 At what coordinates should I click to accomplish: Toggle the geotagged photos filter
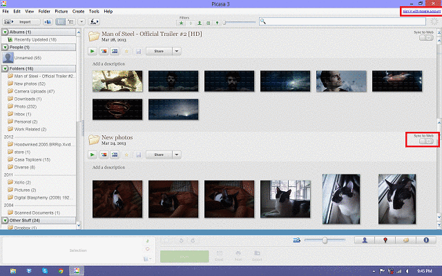(x=217, y=23)
